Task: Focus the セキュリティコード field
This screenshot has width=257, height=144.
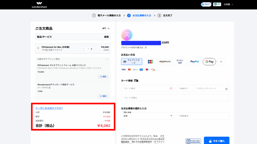Action: click(x=212, y=88)
